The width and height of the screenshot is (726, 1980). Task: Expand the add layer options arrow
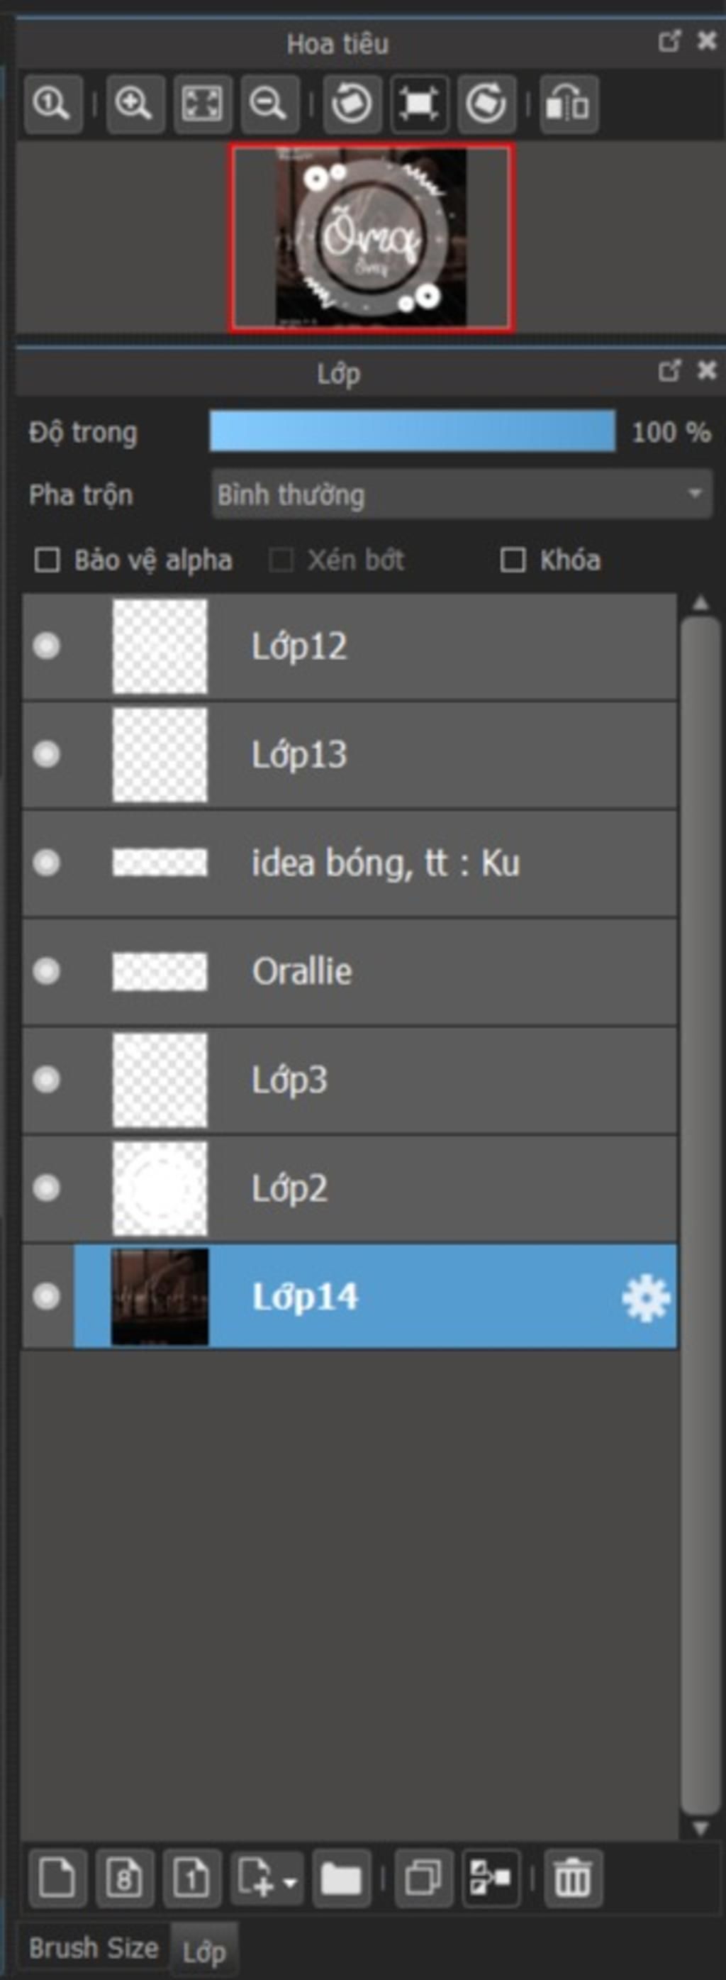290,1882
